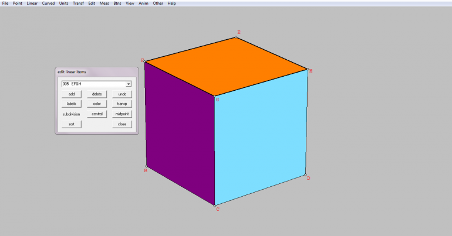Open the View menu
This screenshot has width=452, height=236.
(x=130, y=3)
